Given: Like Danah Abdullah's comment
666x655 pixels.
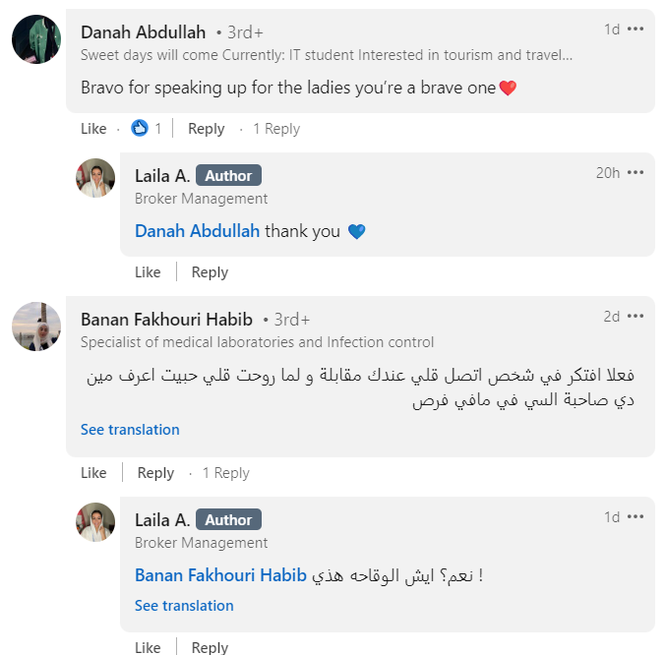Looking at the screenshot, I should click(93, 129).
